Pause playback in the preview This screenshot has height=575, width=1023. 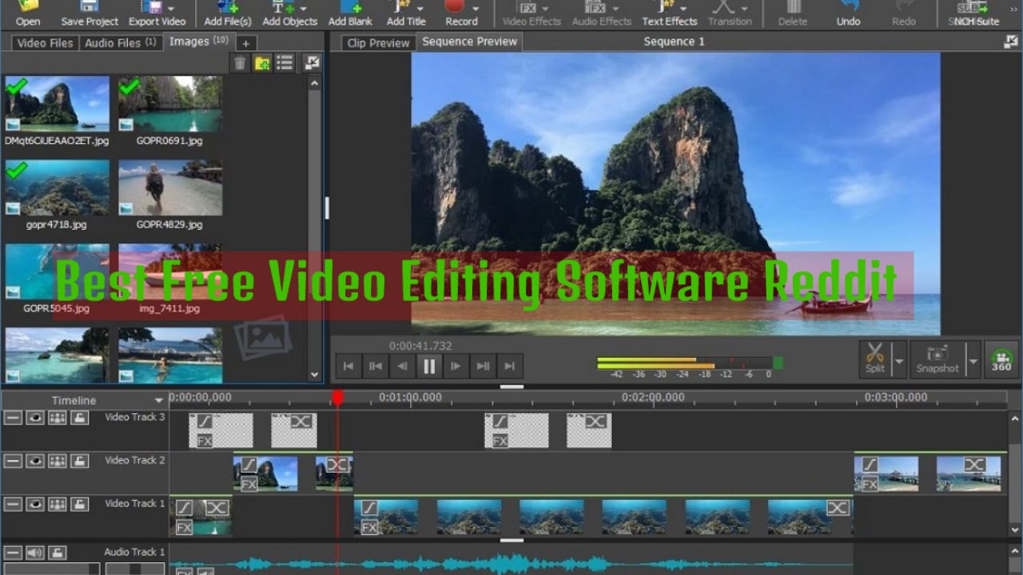[429, 367]
